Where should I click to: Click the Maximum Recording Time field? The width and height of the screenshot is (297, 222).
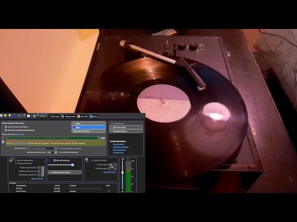coord(51,152)
